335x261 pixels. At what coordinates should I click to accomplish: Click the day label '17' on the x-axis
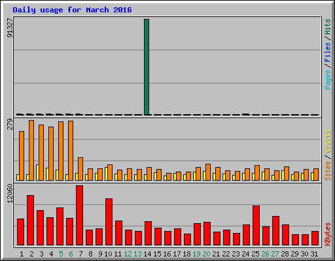click(177, 254)
